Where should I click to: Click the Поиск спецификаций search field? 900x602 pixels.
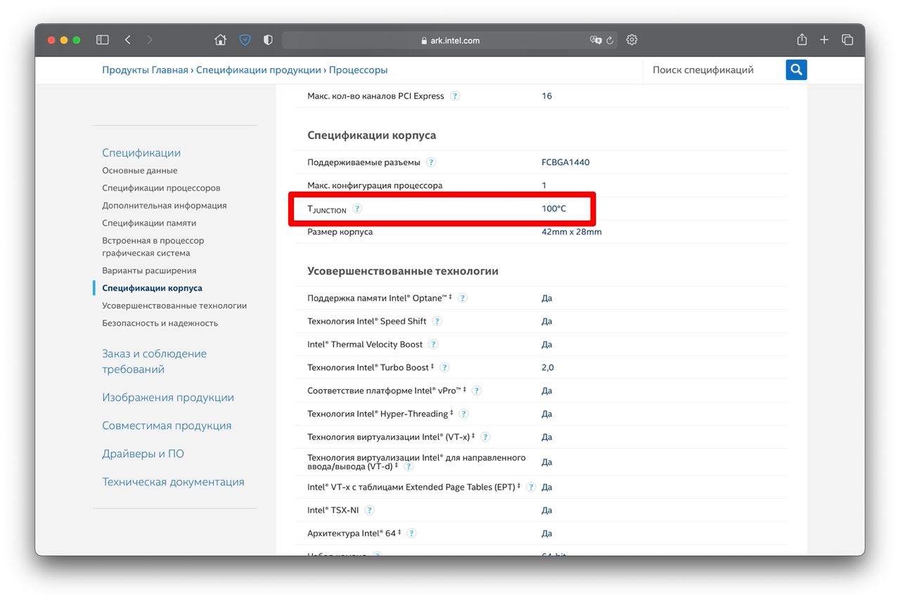[714, 70]
